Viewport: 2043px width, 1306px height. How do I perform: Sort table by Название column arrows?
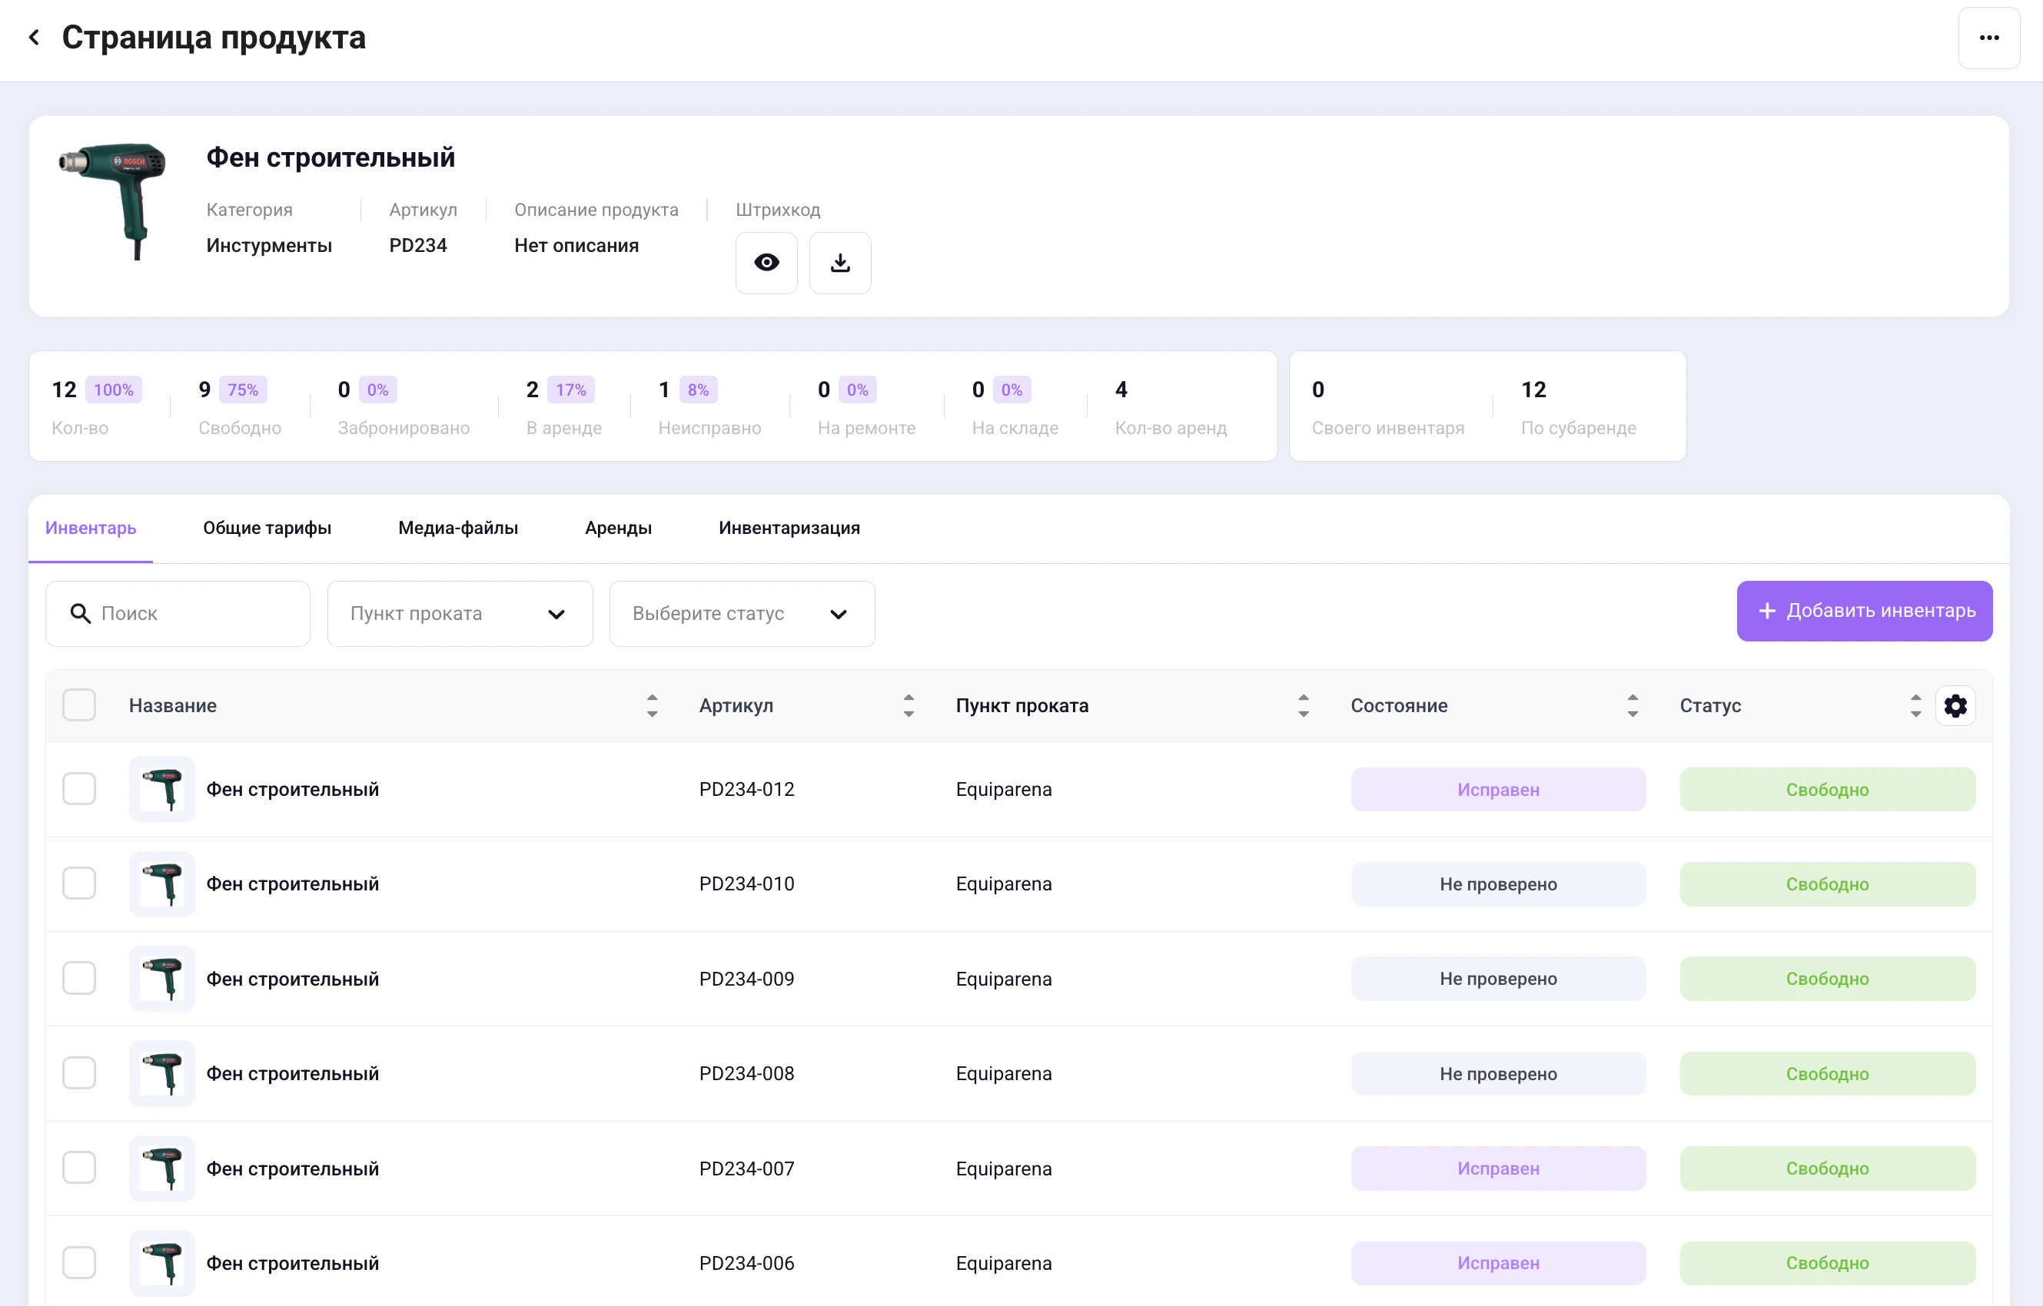[x=652, y=705]
